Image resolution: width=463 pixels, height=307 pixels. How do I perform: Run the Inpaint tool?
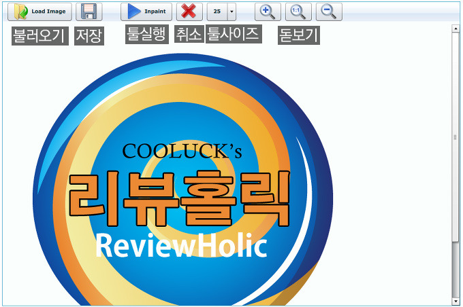coord(146,12)
